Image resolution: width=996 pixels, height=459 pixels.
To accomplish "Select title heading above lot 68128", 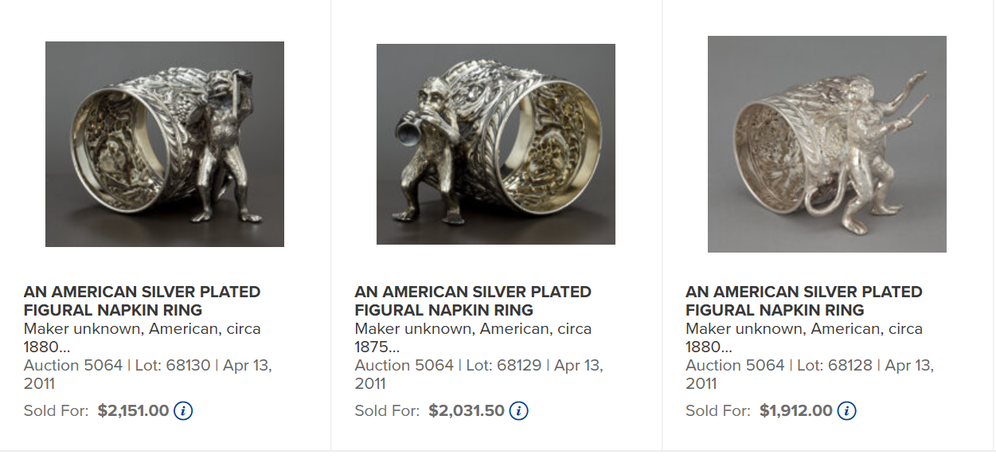I will click(804, 301).
